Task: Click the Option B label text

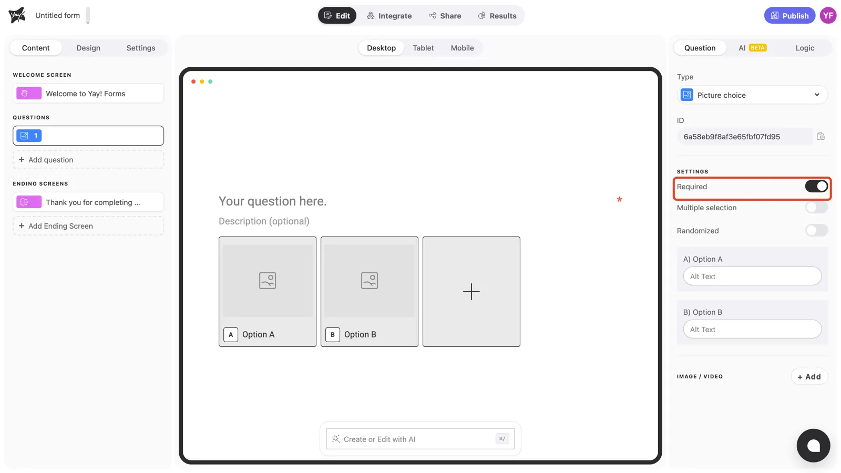Action: (x=360, y=335)
